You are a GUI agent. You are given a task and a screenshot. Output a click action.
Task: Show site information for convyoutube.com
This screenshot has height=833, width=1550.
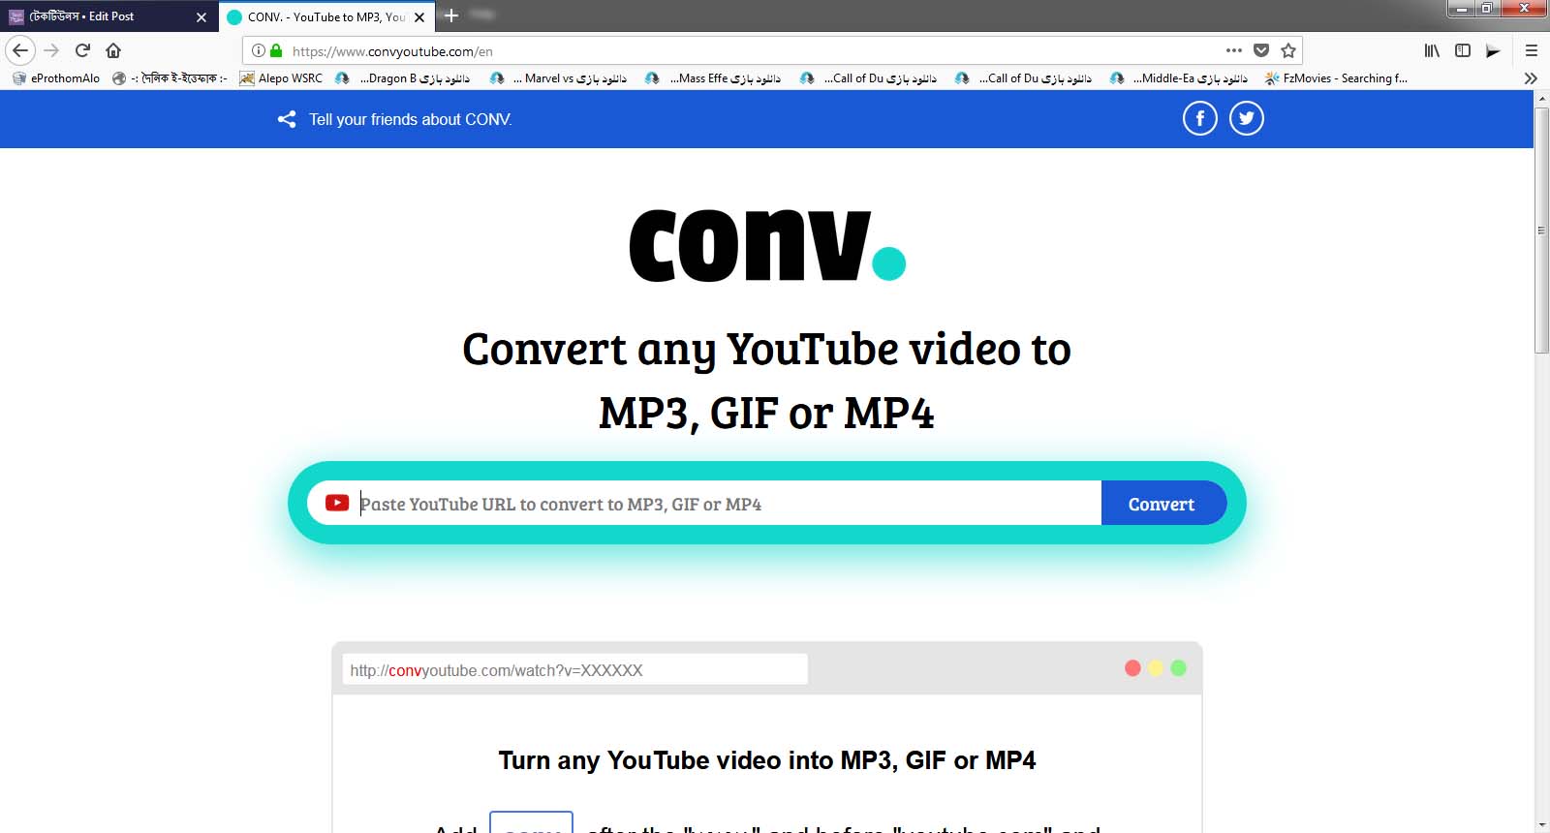tap(259, 50)
